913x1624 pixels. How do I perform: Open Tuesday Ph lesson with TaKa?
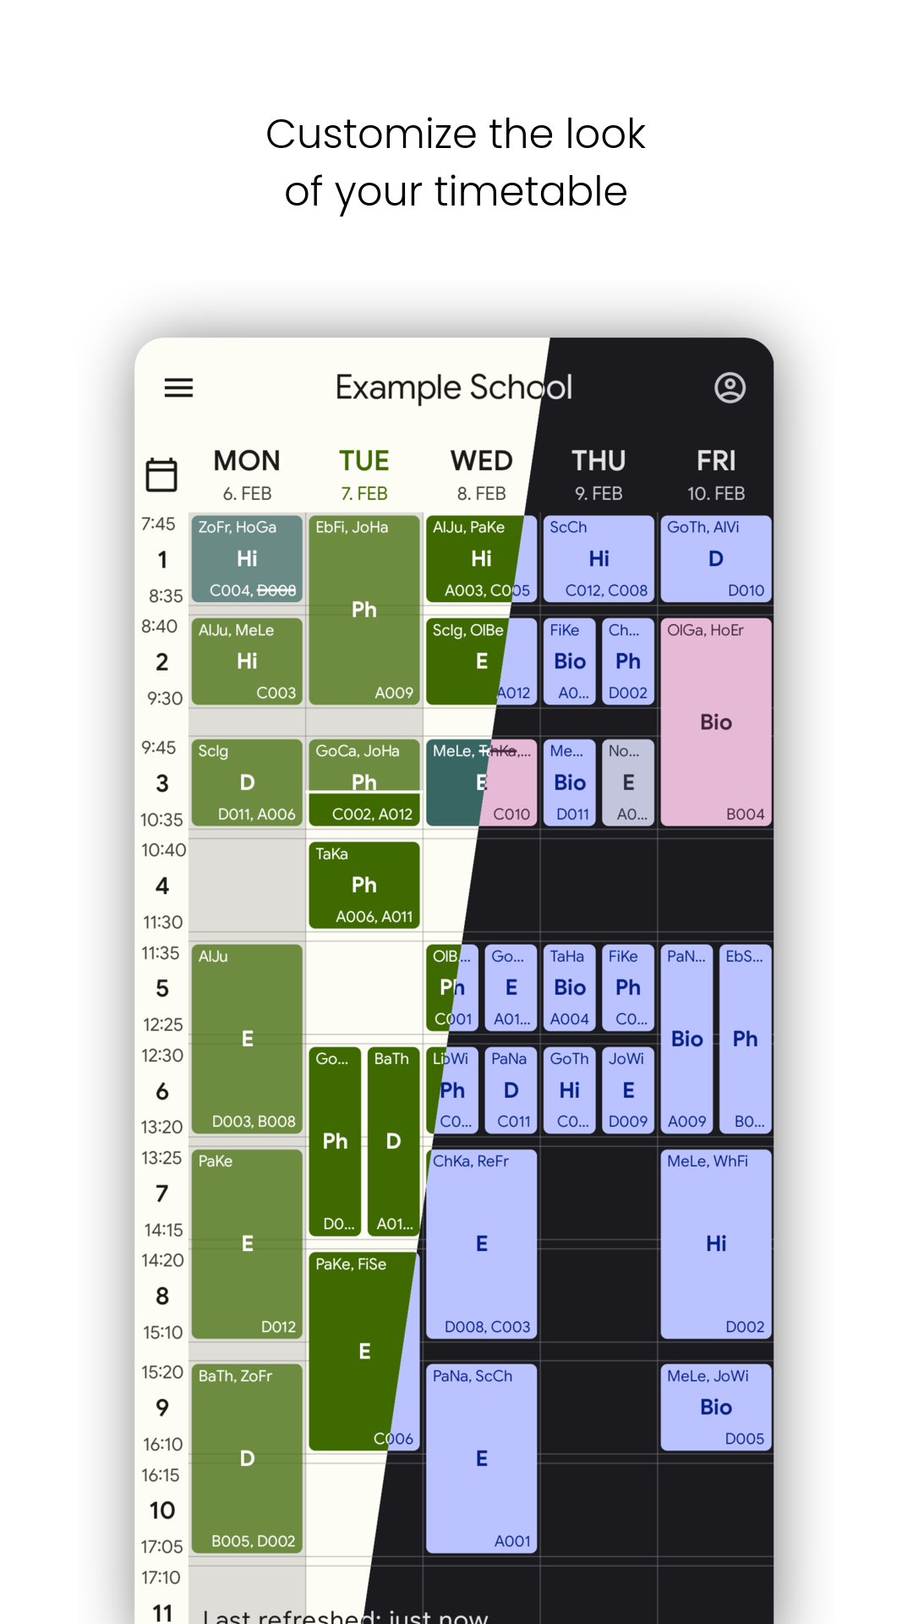pyautogui.click(x=364, y=885)
